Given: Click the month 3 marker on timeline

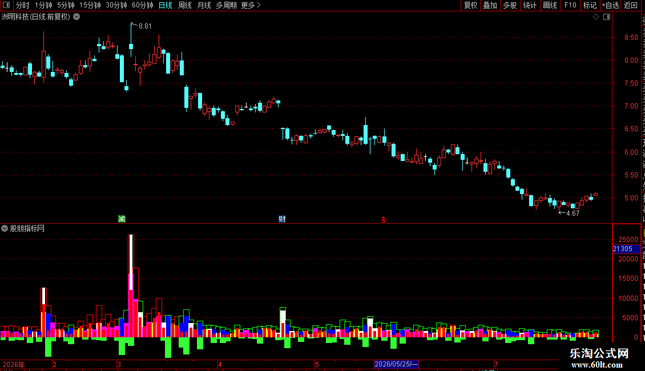Looking at the screenshot, I should click(x=119, y=364).
